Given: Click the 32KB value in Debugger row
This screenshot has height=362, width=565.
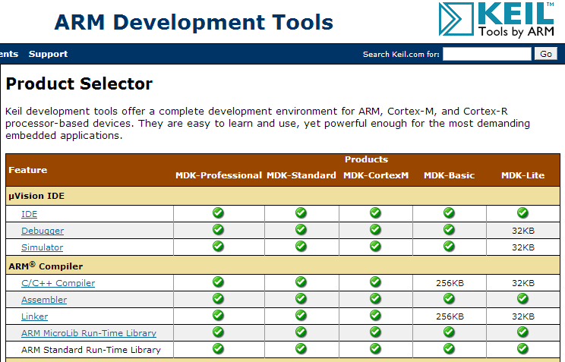Looking at the screenshot, I should 523,231.
